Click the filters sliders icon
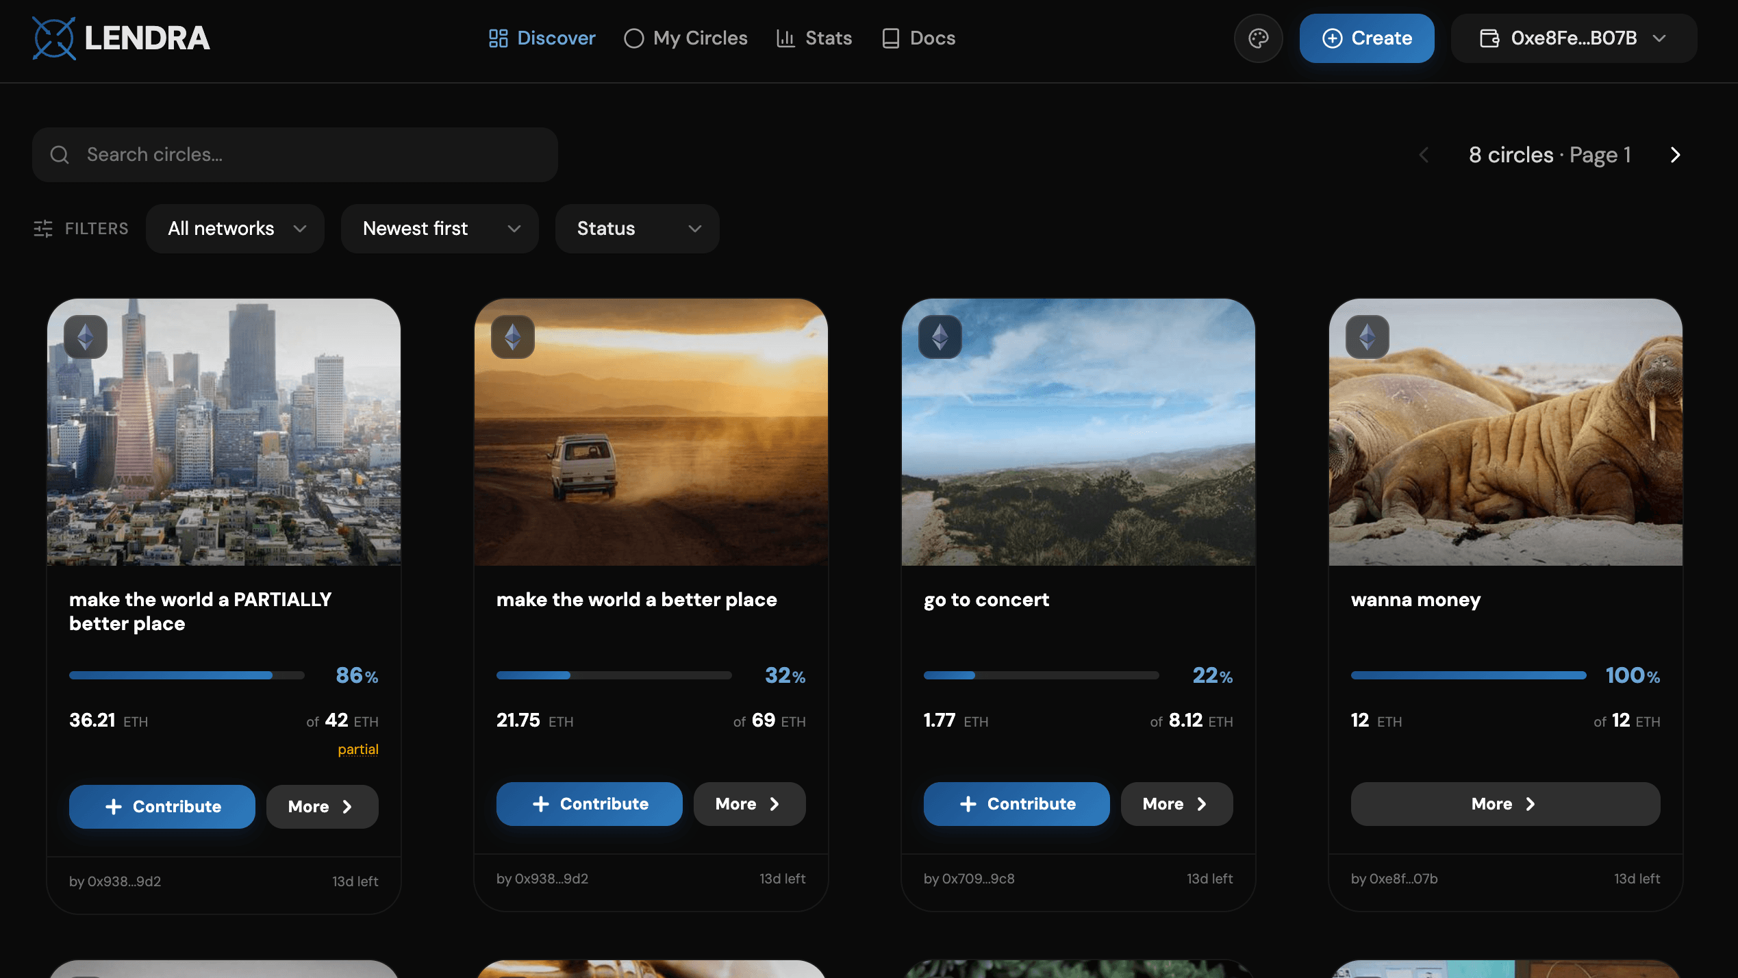 pos(43,229)
